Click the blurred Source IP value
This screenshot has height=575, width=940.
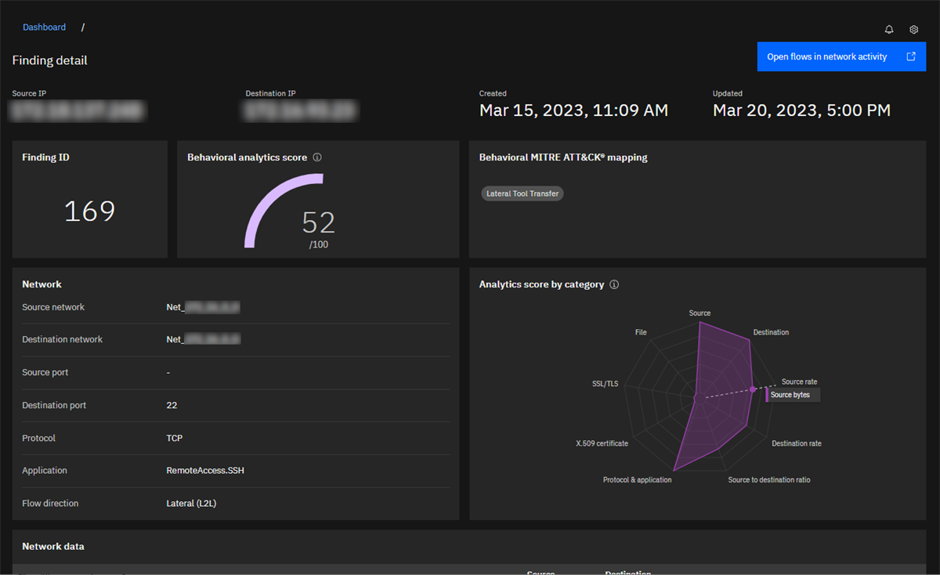click(x=76, y=111)
